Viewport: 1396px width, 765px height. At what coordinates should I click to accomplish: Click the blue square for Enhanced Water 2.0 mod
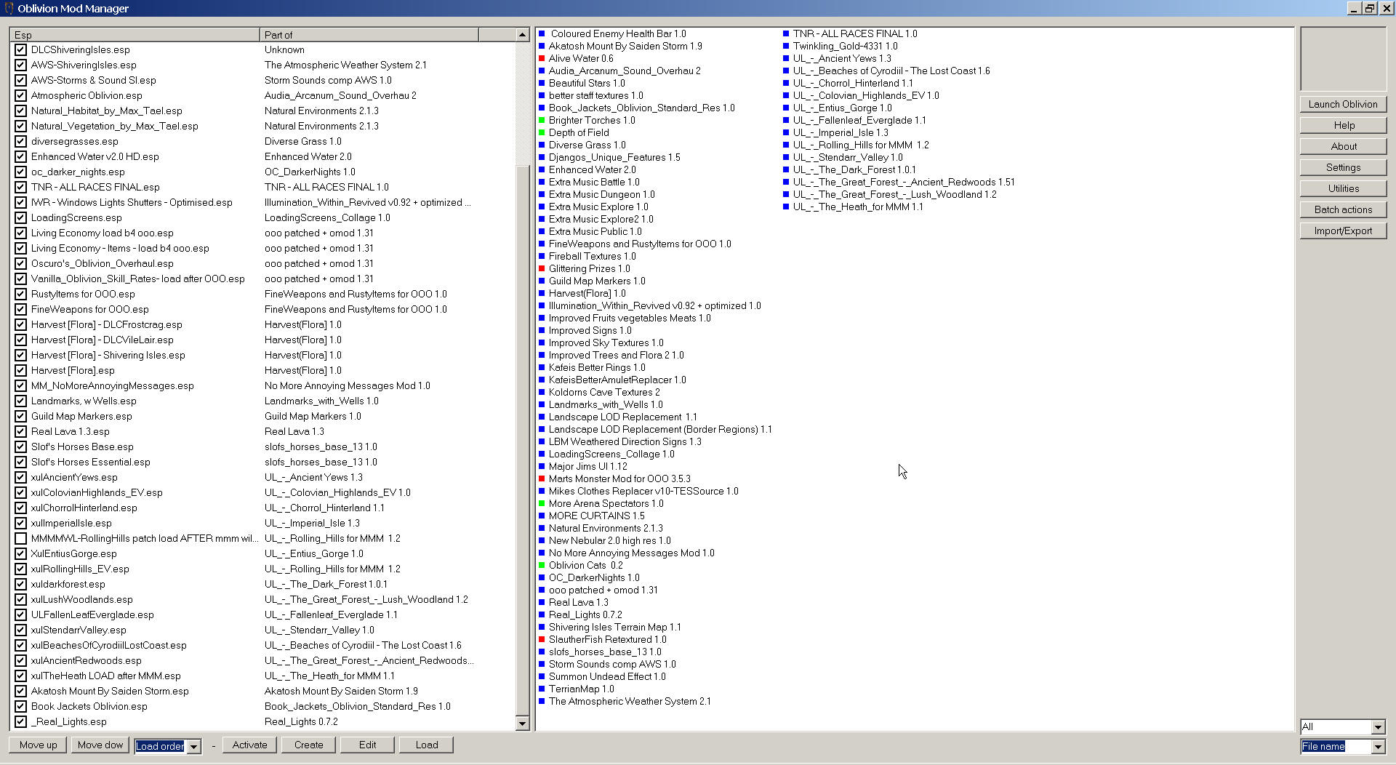click(x=542, y=169)
